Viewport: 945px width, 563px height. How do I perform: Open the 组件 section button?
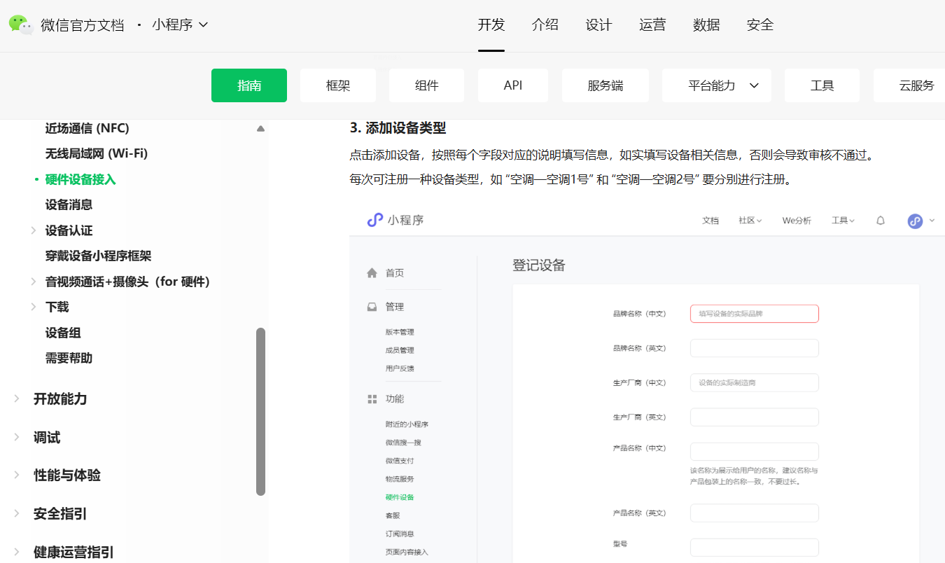(427, 85)
